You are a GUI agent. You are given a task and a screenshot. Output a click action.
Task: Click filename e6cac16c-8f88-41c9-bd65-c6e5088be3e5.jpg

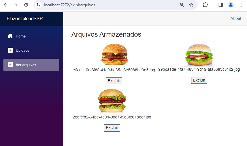click(114, 70)
